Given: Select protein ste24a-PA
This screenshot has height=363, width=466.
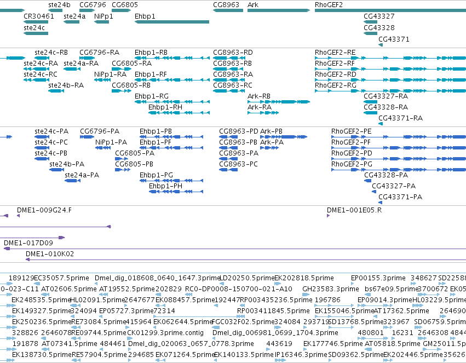Looking at the screenshot, I should pos(82,175).
